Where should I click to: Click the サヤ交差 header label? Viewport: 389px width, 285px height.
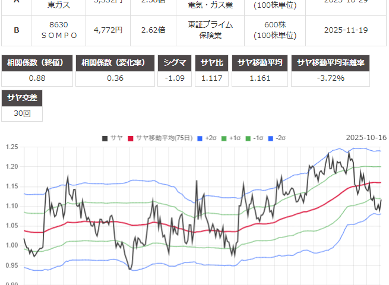[23, 98]
